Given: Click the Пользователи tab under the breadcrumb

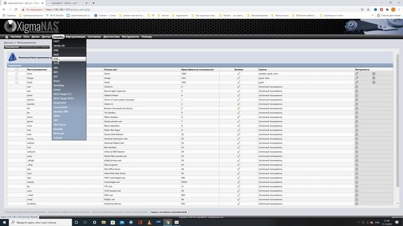Looking at the screenshot, I should (x=26, y=47).
